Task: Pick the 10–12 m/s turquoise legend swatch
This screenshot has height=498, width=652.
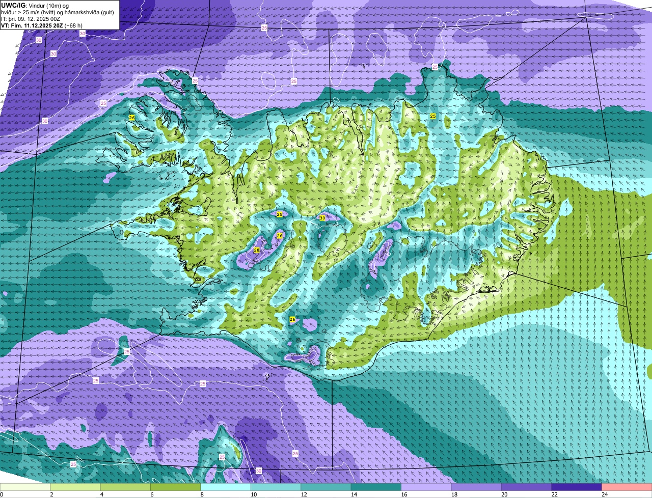Action: click(x=276, y=487)
